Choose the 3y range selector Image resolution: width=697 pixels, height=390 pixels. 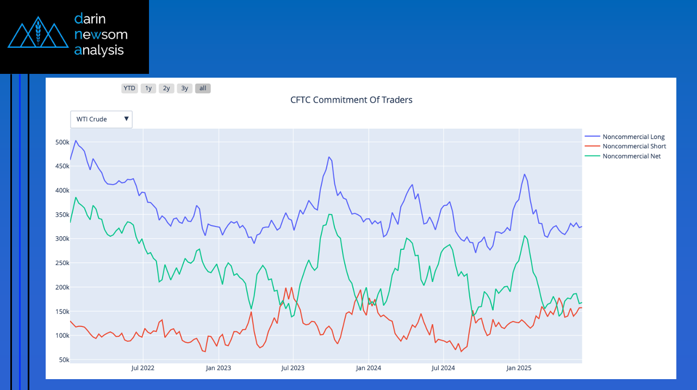tap(185, 89)
